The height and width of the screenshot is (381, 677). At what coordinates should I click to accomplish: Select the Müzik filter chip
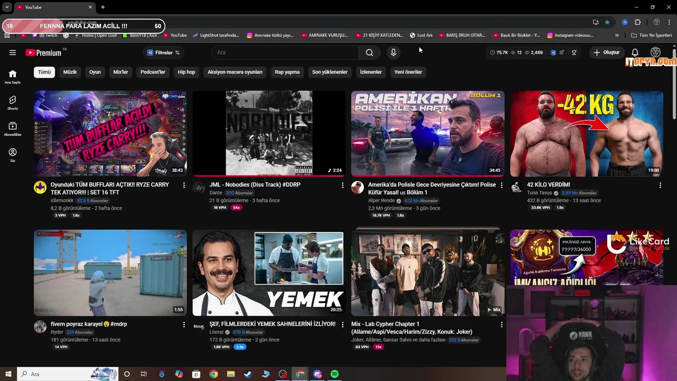70,72
